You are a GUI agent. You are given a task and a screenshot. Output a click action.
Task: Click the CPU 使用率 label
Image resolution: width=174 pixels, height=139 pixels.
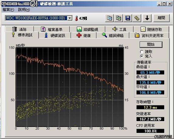pyautogui.click(x=145, y=126)
